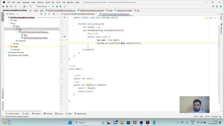Open the Services tool window
224x126 pixels.
[59, 113]
